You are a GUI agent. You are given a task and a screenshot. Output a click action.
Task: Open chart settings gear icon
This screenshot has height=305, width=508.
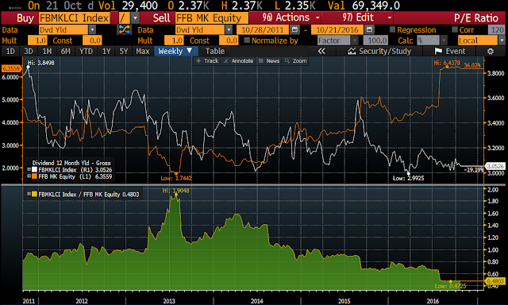coord(491,51)
